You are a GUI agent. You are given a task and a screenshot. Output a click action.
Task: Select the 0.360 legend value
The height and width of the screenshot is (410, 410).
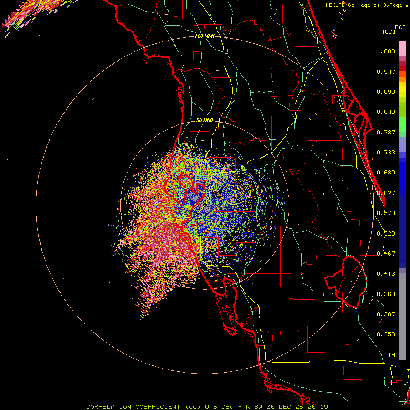pos(386,294)
